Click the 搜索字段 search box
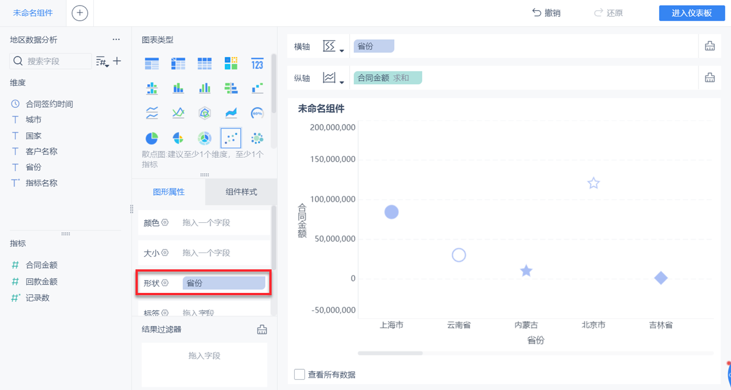731x390 pixels. click(51, 61)
